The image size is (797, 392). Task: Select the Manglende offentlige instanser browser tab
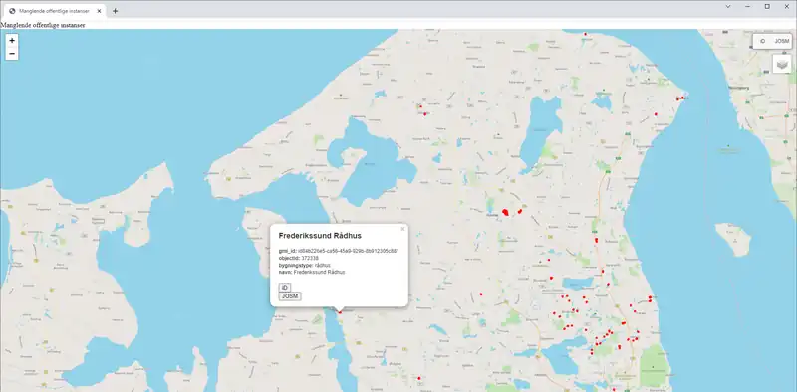pyautogui.click(x=55, y=11)
